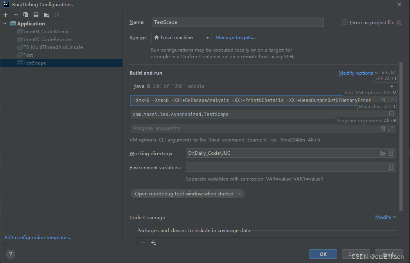Select the TestScape configuration

61,63
